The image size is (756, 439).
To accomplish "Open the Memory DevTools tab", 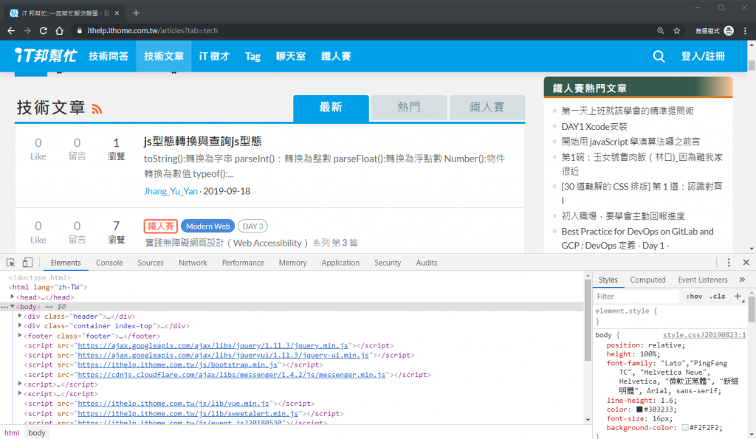I will [x=292, y=263].
